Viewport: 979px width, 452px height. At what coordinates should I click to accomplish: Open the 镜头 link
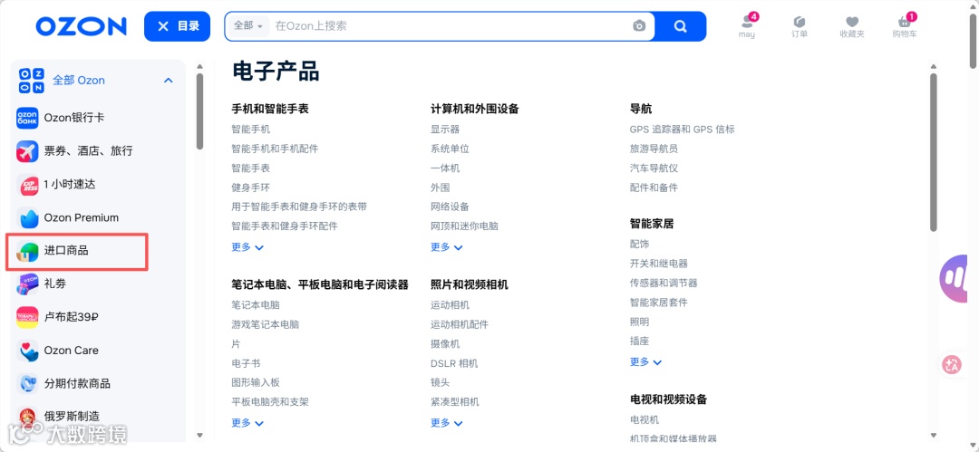point(440,382)
